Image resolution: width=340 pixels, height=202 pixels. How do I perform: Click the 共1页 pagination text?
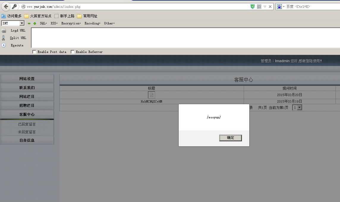(x=262, y=108)
